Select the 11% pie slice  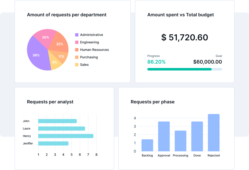(61, 57)
